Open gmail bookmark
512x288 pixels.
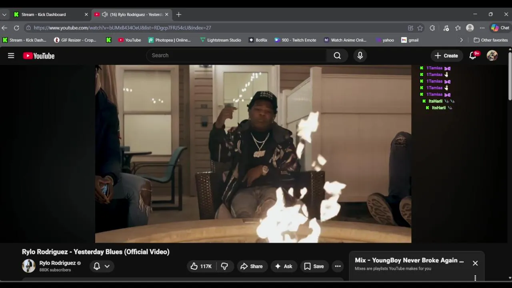click(x=410, y=40)
